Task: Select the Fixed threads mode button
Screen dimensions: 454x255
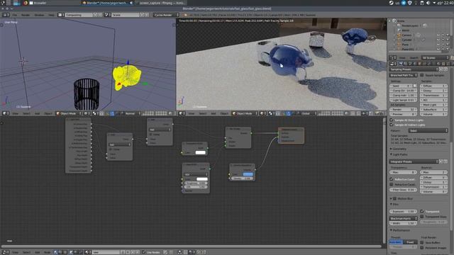Action: pyautogui.click(x=410, y=242)
